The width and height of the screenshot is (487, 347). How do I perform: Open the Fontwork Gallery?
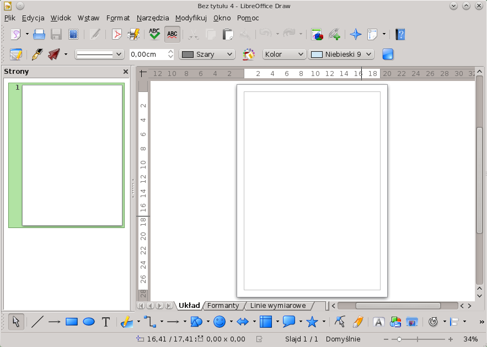(x=379, y=322)
